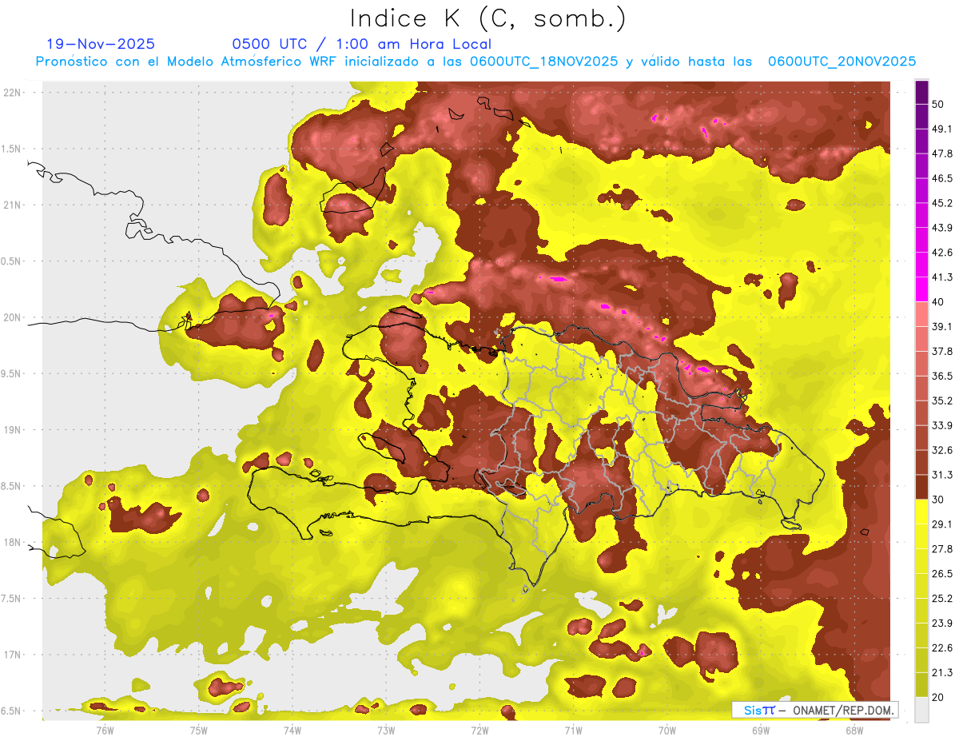The image size is (959, 741).
Task: Click the colorbar value 35.2
Action: point(942,400)
